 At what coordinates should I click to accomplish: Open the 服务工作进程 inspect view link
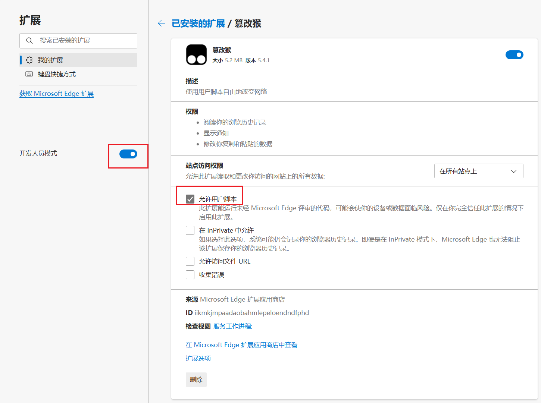tap(233, 326)
